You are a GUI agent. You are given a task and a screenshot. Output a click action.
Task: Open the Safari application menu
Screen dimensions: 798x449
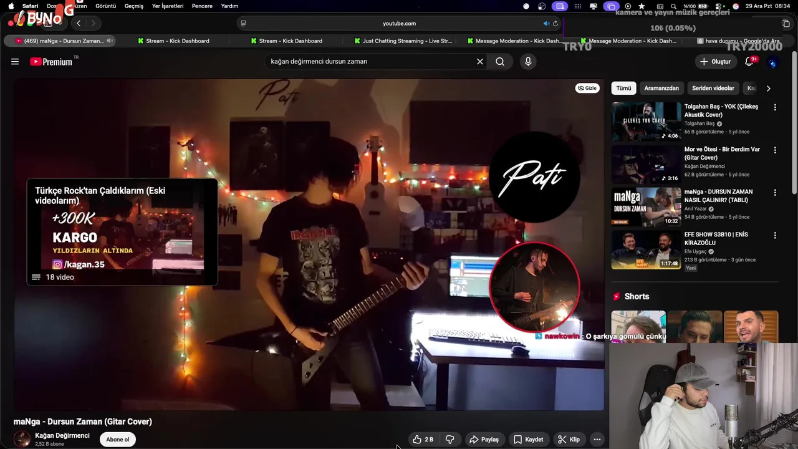tap(31, 6)
